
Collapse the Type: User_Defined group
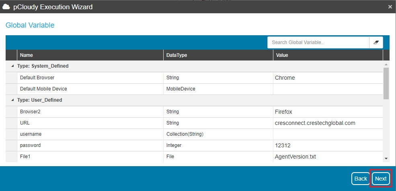pos(12,100)
